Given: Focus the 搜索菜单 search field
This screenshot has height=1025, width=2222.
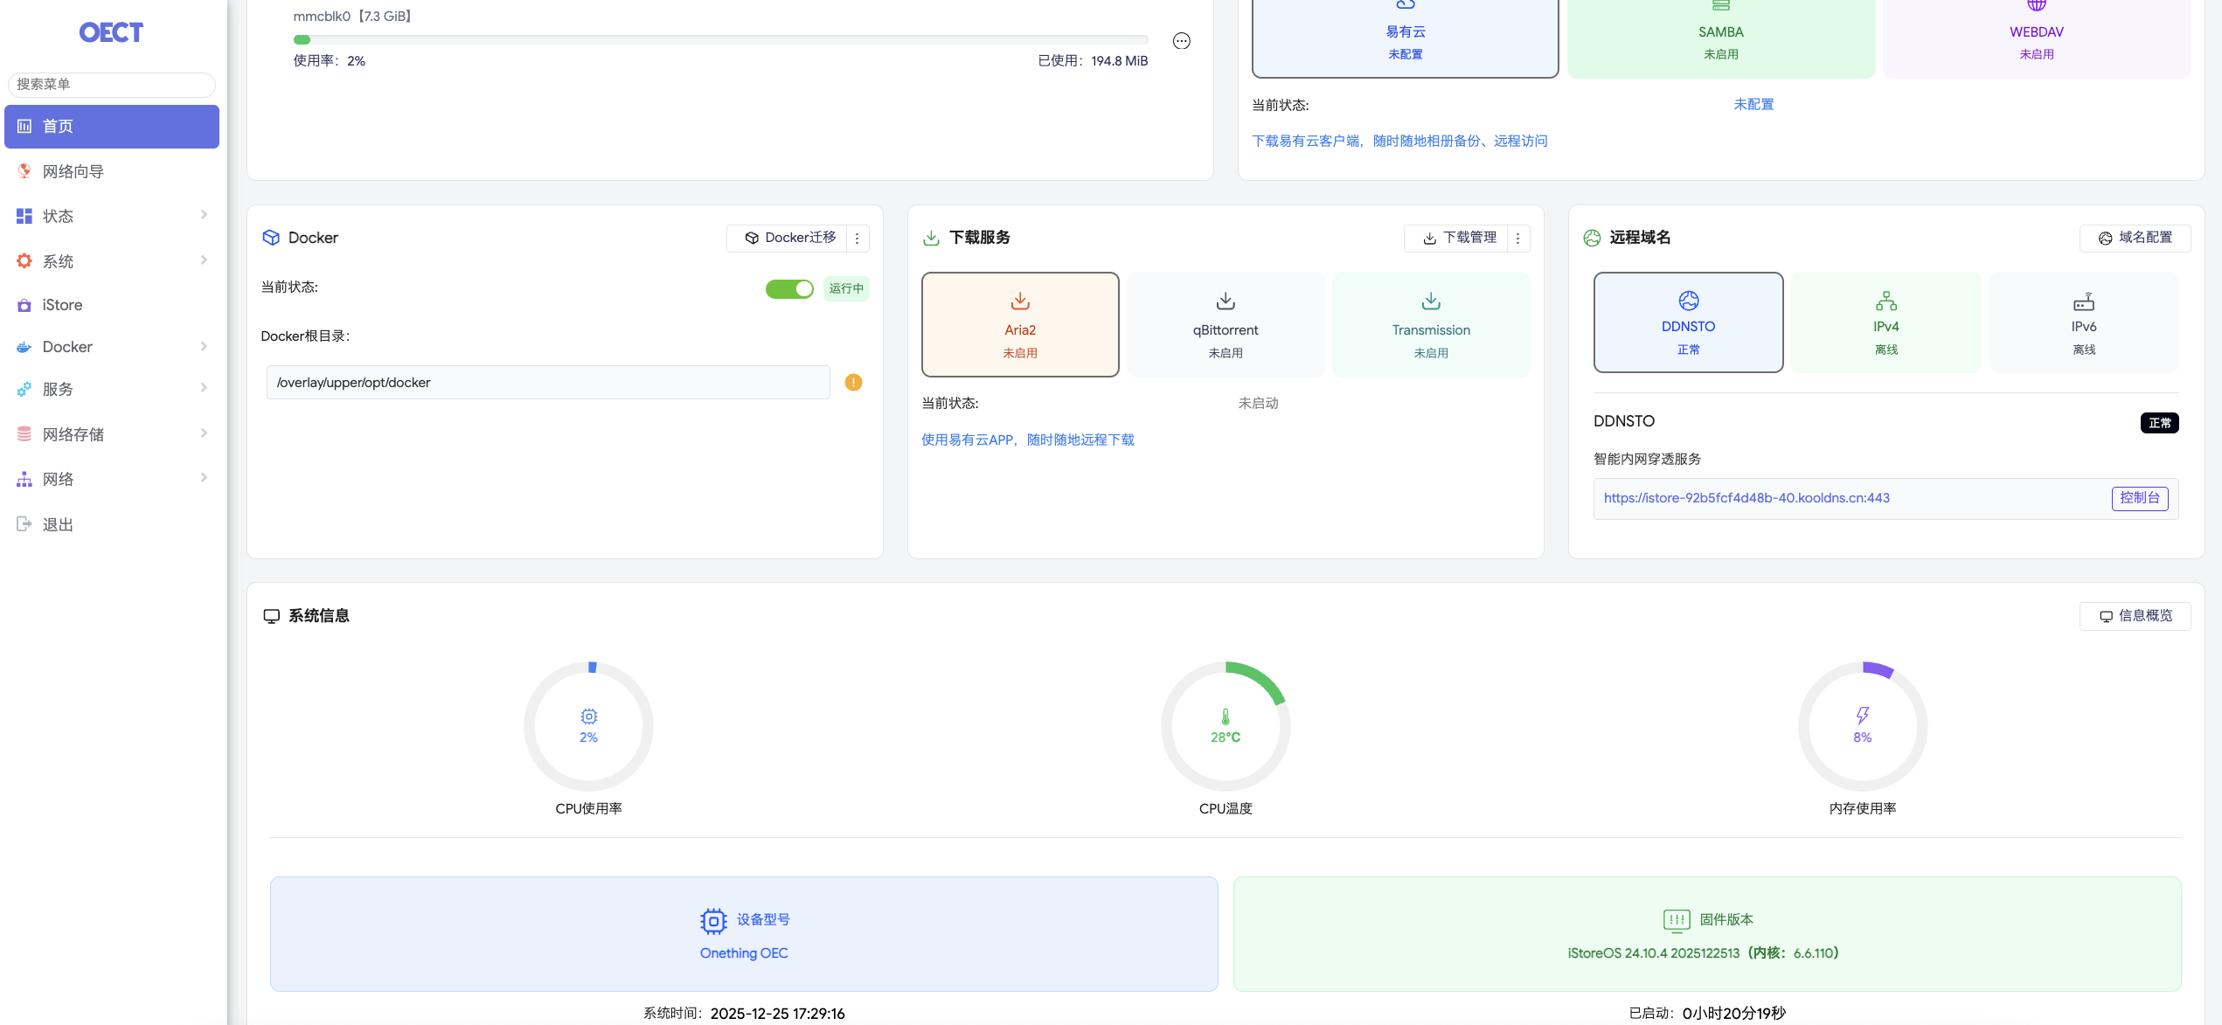Looking at the screenshot, I should click(x=111, y=84).
